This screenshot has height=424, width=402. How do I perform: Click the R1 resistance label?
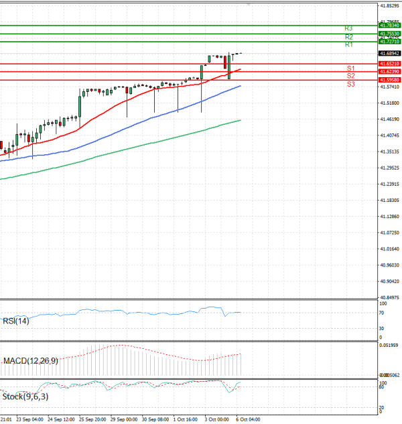click(x=348, y=45)
